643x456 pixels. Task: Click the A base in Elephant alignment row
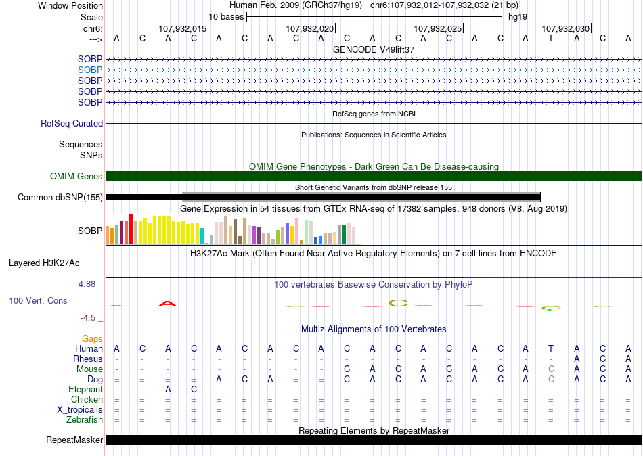click(x=168, y=390)
